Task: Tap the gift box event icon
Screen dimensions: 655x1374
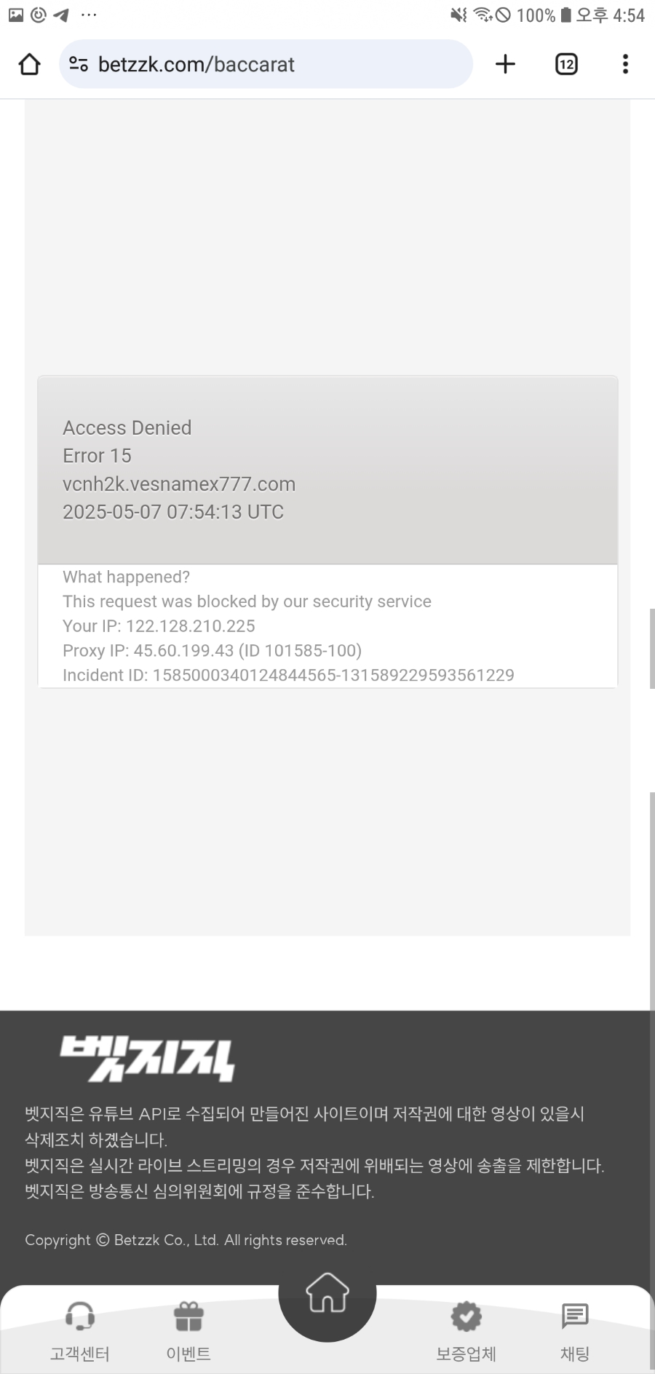Action: [x=188, y=1316]
